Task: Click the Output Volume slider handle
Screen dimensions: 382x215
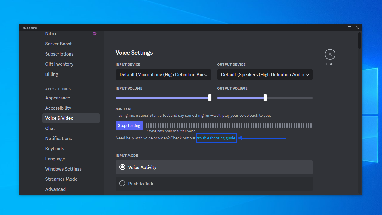Action: pos(265,98)
